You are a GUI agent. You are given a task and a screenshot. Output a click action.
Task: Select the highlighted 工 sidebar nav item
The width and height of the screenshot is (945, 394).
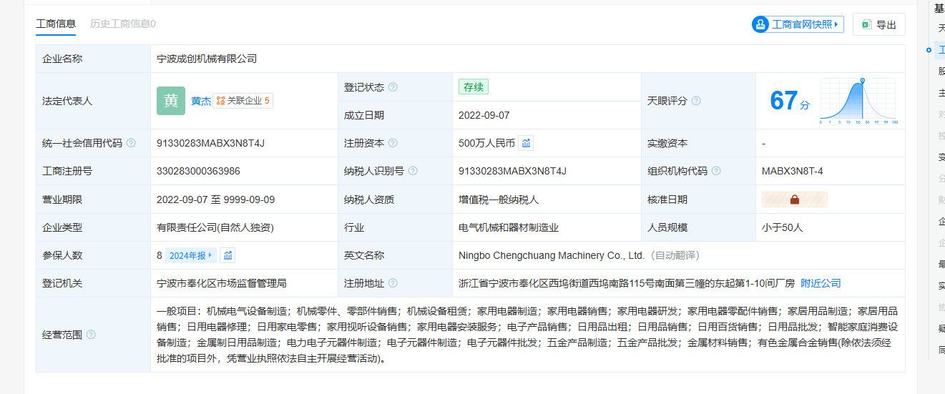pyautogui.click(x=941, y=49)
